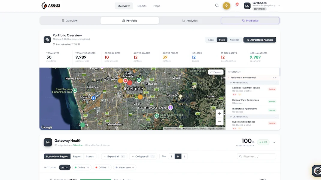
Task: Open the Reports nav item
Action: pyautogui.click(x=142, y=6)
